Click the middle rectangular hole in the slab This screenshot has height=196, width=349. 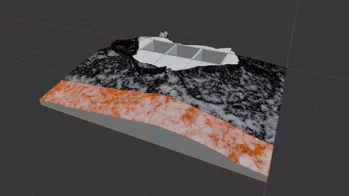coord(184,51)
